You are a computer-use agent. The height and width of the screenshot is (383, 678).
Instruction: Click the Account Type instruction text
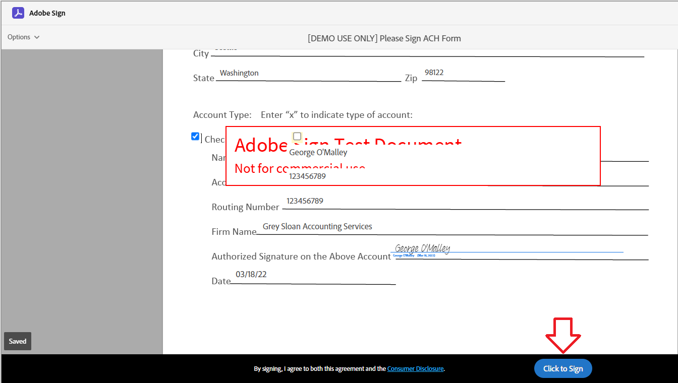pos(336,115)
